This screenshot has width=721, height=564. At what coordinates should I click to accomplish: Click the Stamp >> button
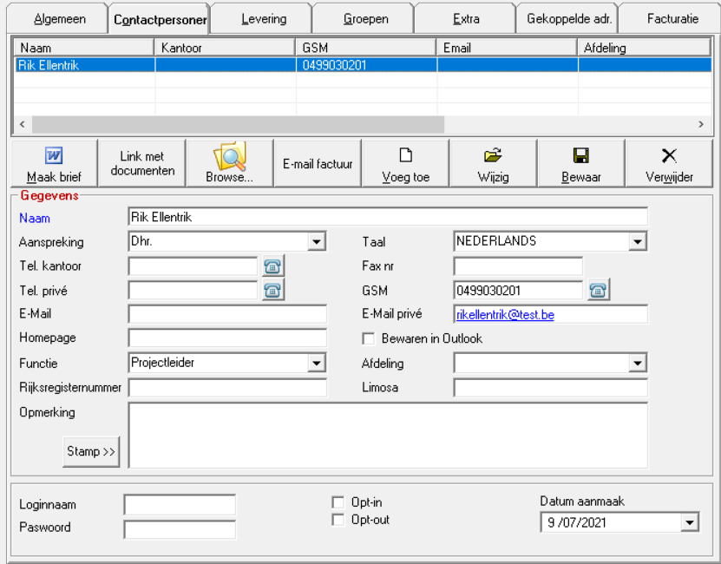pyautogui.click(x=91, y=452)
